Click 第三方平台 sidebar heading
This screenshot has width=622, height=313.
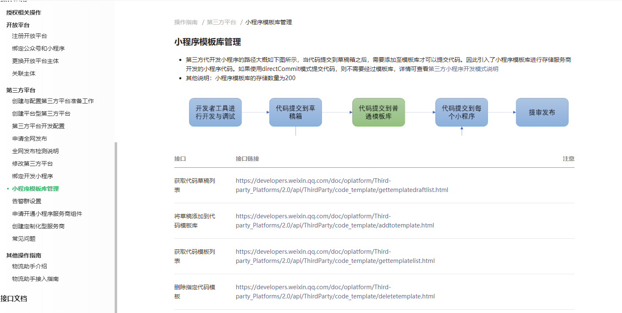point(21,90)
